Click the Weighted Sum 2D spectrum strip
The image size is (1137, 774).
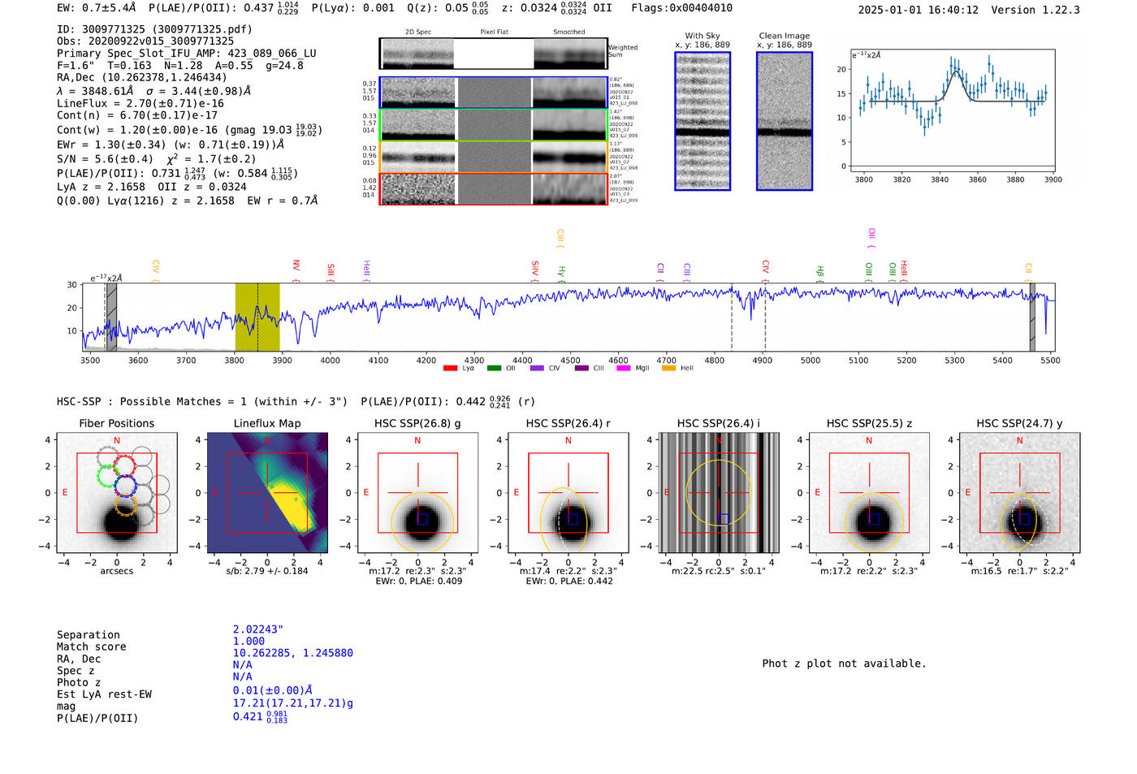click(493, 54)
